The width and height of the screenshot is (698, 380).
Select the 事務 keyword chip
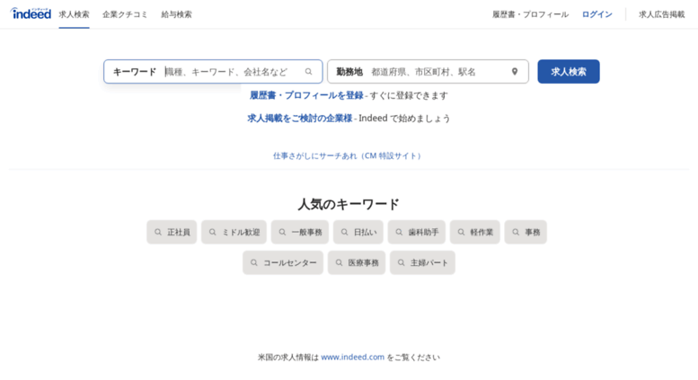click(526, 232)
